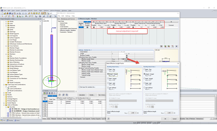Select Rigid - hinged option for axis y
217x131 pixels.
(x=108, y=78)
